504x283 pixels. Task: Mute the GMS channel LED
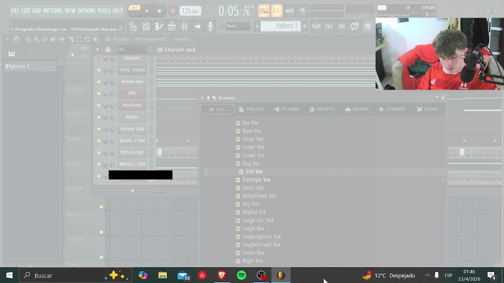(x=98, y=94)
